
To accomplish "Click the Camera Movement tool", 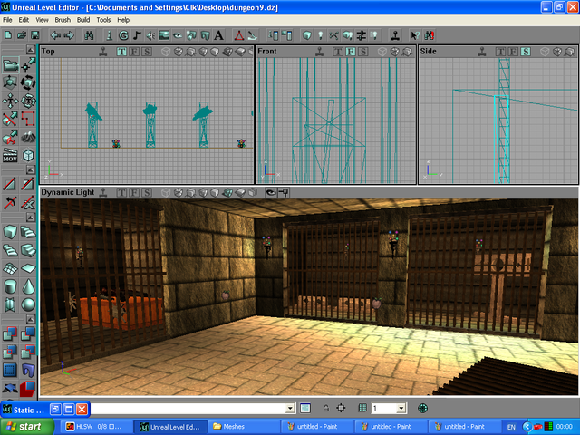I will [x=10, y=65].
